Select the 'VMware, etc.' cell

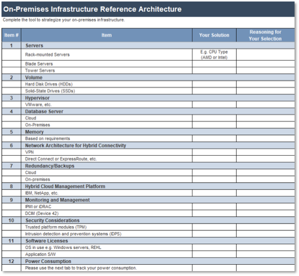(107, 105)
